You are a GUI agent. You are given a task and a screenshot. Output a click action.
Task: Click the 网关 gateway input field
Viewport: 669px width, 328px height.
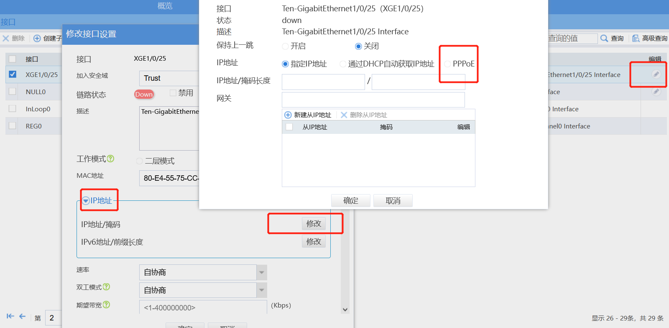[x=373, y=100]
